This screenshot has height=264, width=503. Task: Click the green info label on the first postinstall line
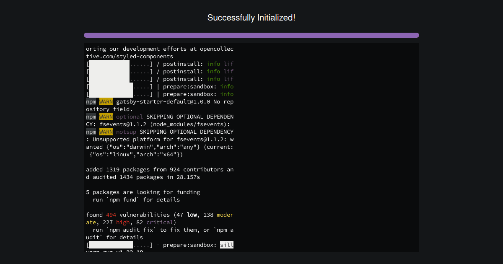pyautogui.click(x=213, y=64)
